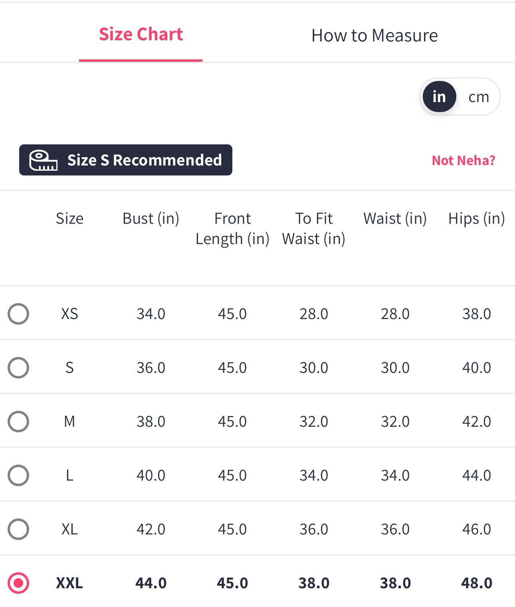This screenshot has width=515, height=607.
Task: Select the XS size radio button
Action: [x=18, y=314]
